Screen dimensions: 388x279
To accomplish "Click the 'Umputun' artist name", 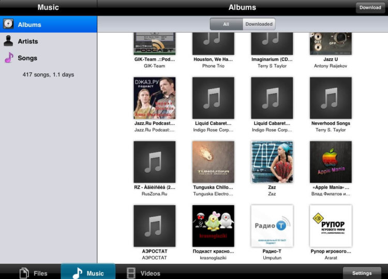I will pyautogui.click(x=272, y=258).
